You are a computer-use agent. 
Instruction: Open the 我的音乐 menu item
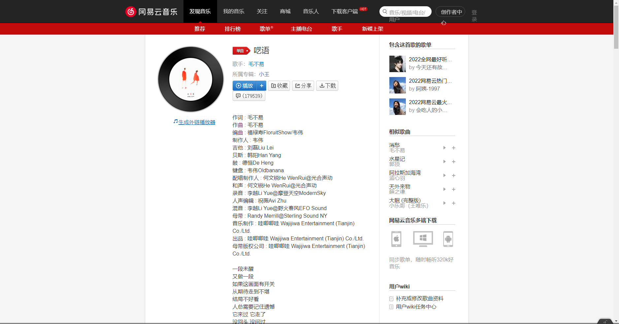point(233,11)
